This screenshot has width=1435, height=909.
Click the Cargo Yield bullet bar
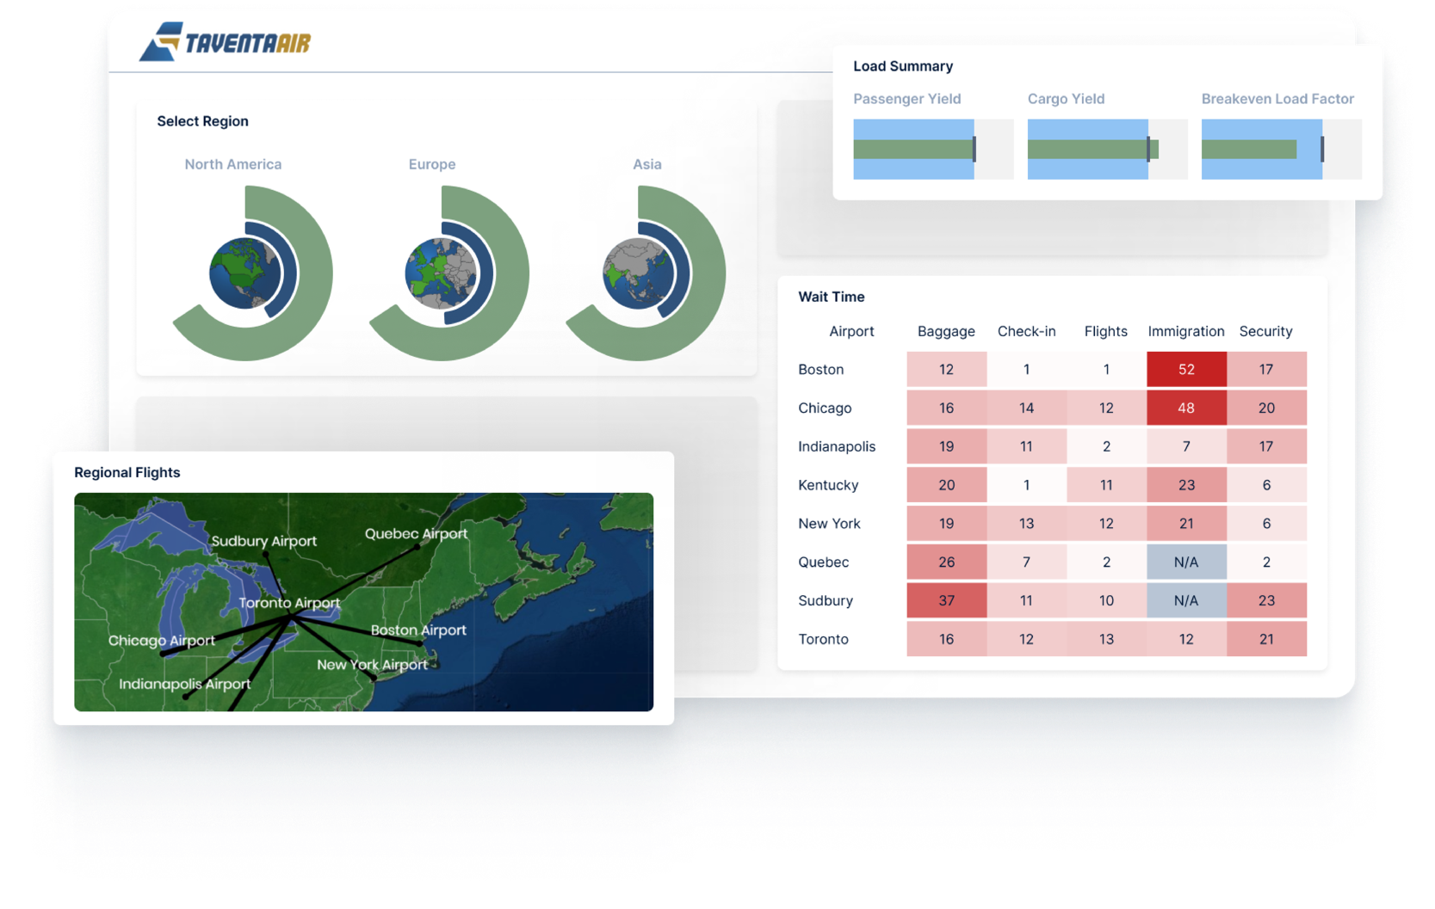1107,150
